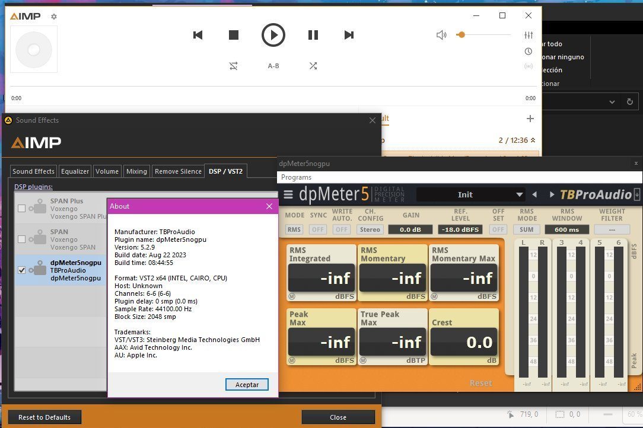The width and height of the screenshot is (643, 428).
Task: Disable the dpMeter5nogpu plugin checkbox
Action: coord(22,270)
